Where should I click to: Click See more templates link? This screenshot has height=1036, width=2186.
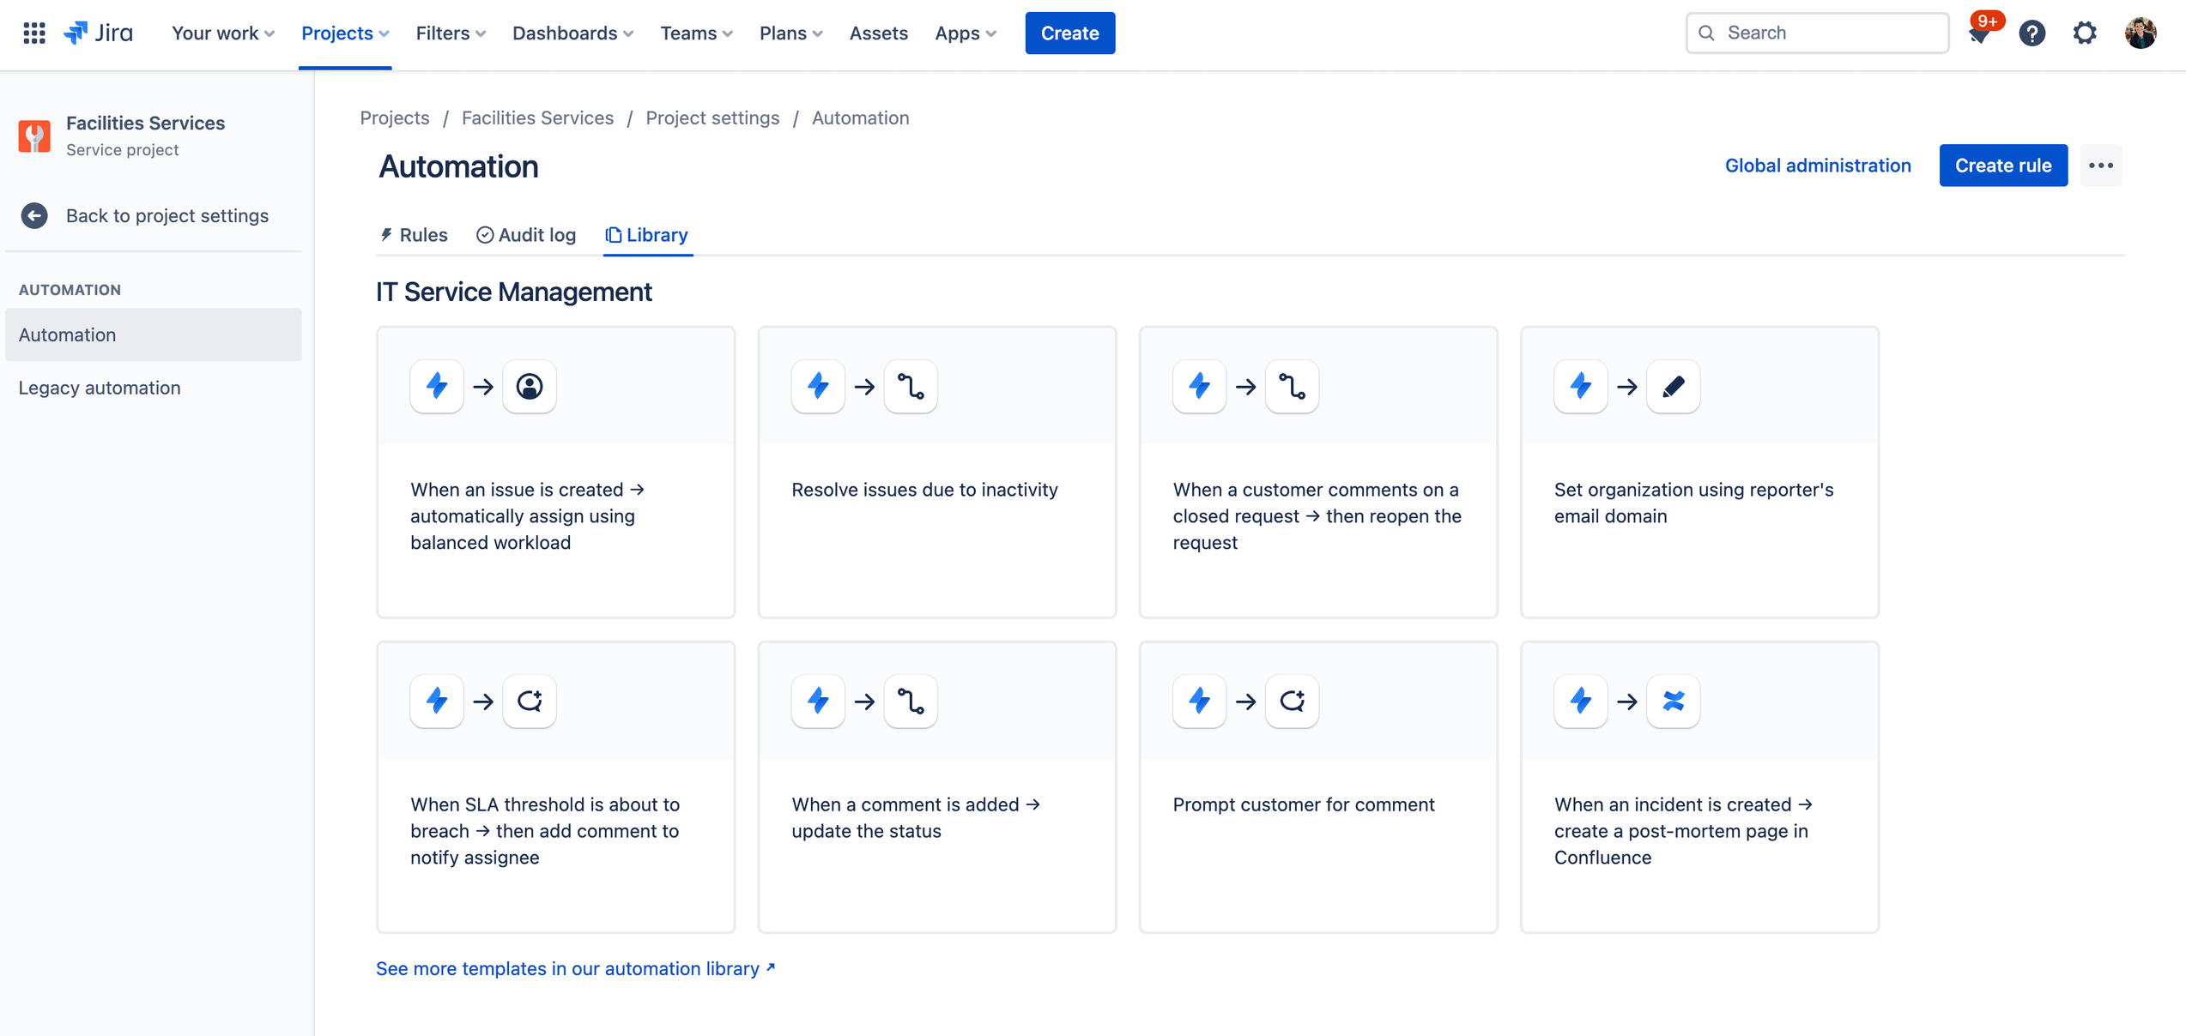(x=576, y=967)
